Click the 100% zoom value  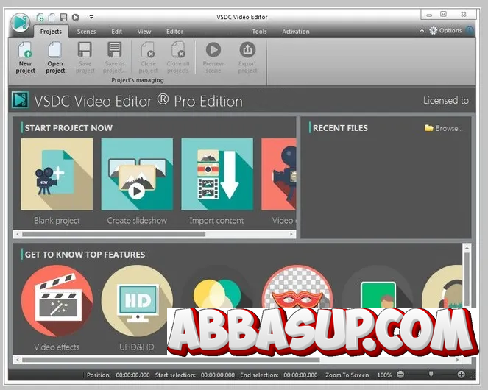point(384,375)
